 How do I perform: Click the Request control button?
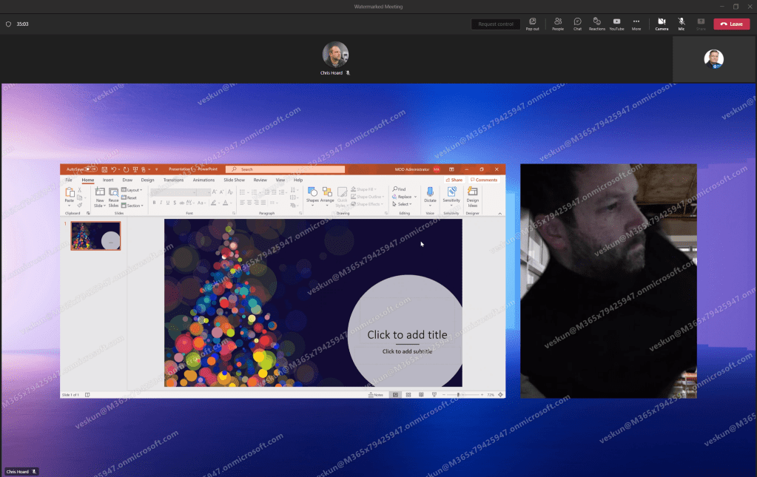(495, 24)
